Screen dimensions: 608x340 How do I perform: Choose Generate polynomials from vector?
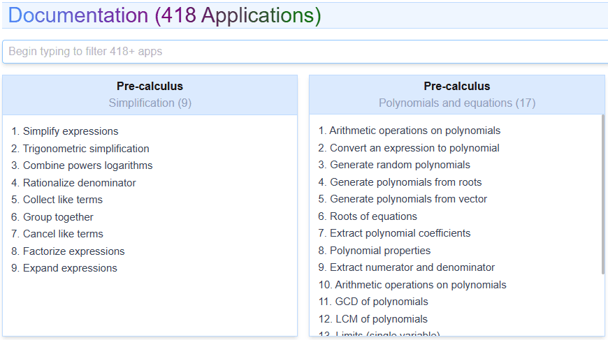408,199
